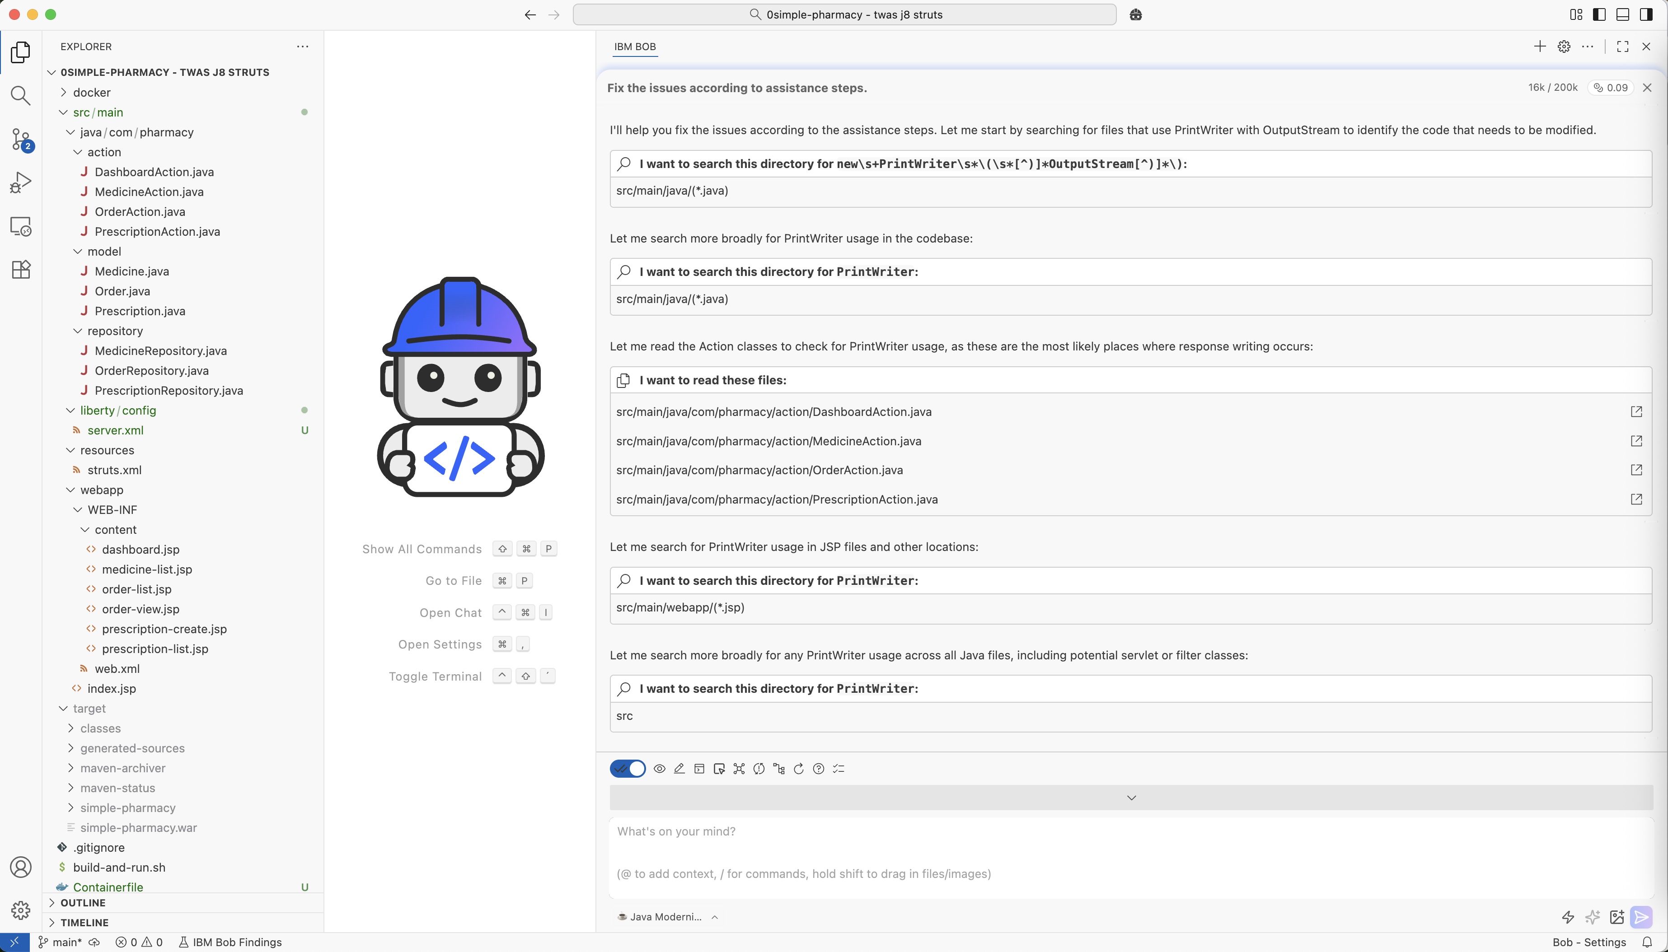The width and height of the screenshot is (1668, 952).
Task: Open the Extensions view icon
Action: tap(20, 269)
